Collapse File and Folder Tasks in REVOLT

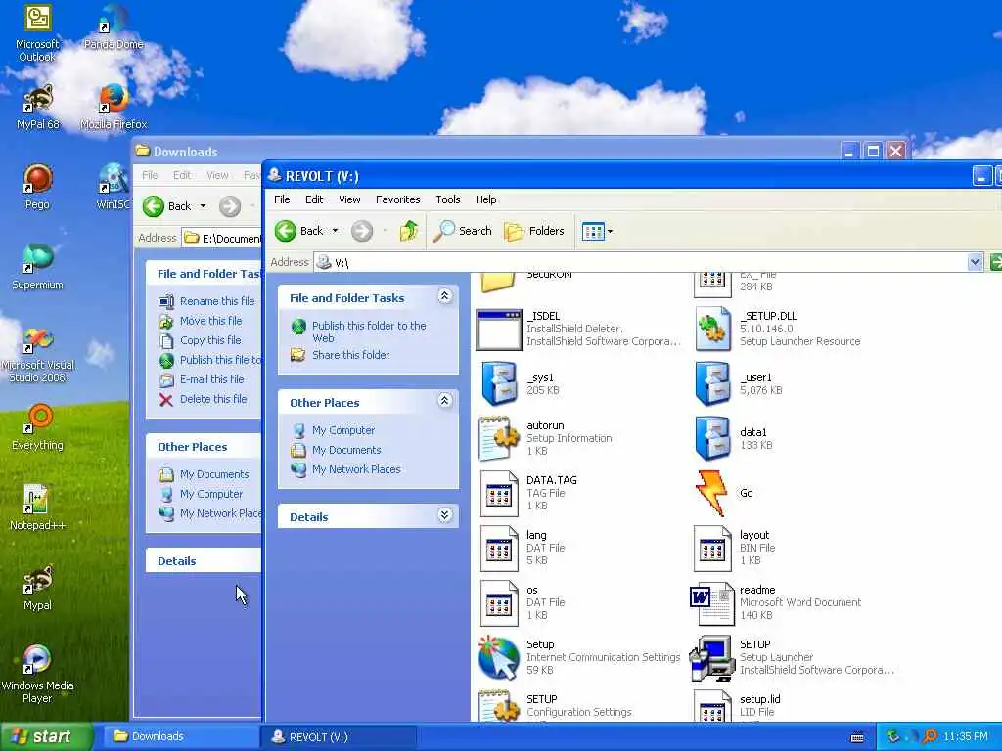[445, 295]
